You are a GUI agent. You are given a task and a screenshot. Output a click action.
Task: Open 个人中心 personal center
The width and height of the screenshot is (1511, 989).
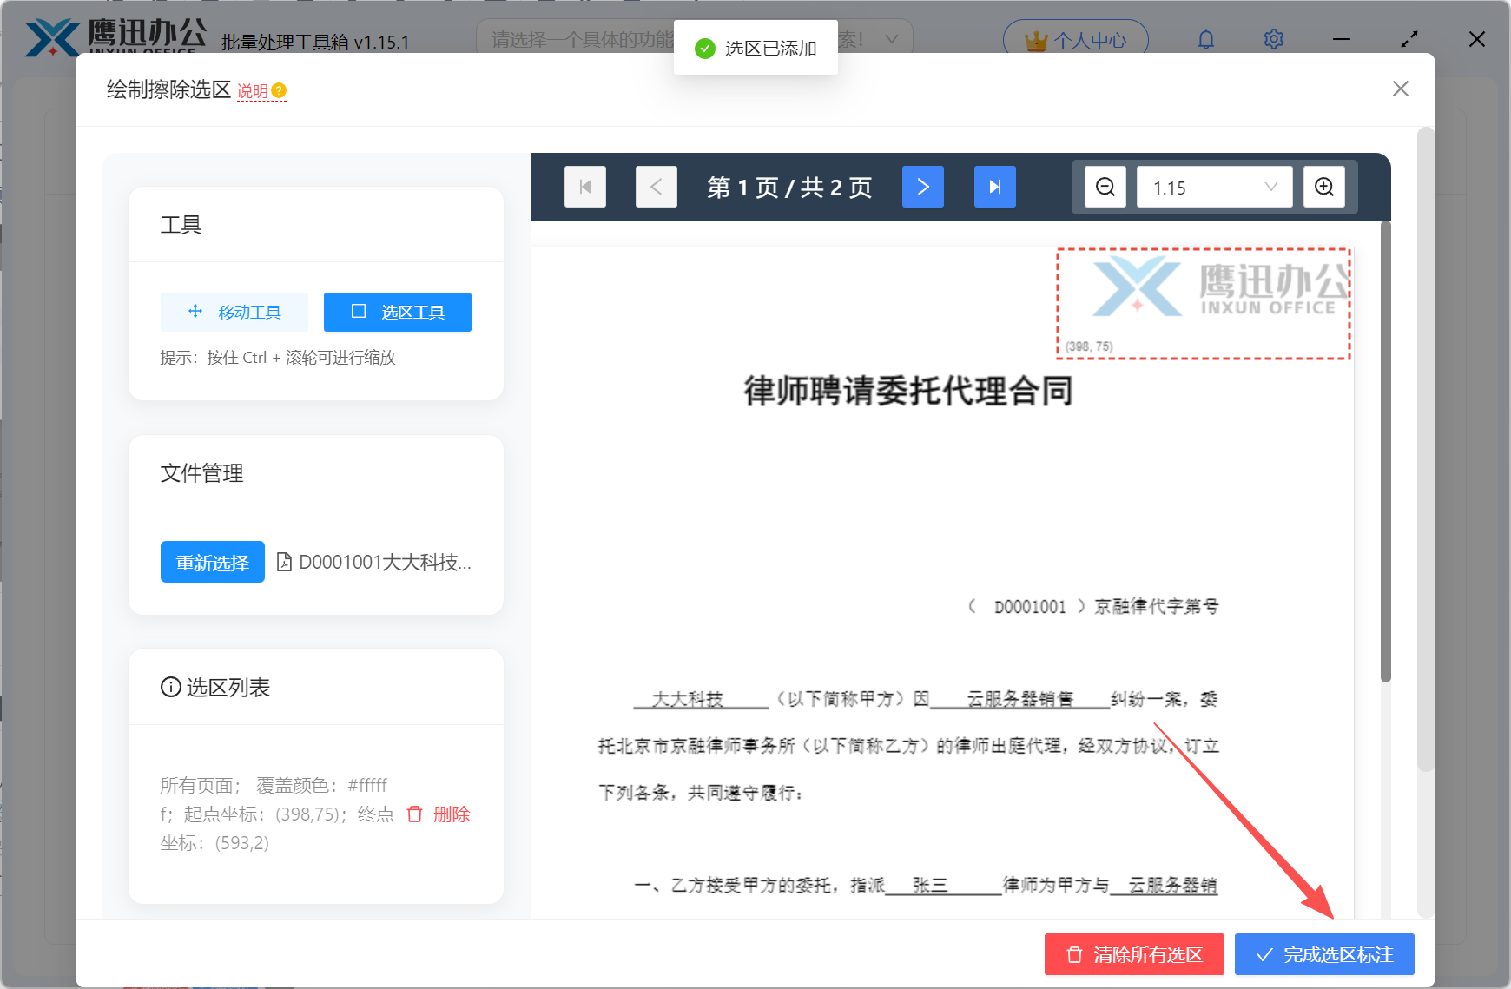[x=1076, y=40]
